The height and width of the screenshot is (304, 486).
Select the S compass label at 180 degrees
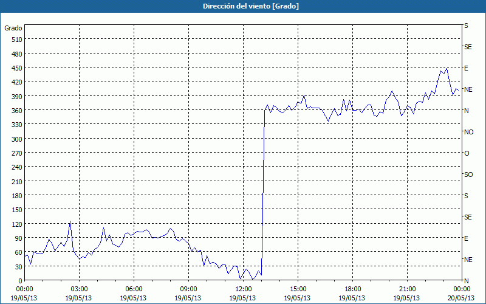[466, 196]
